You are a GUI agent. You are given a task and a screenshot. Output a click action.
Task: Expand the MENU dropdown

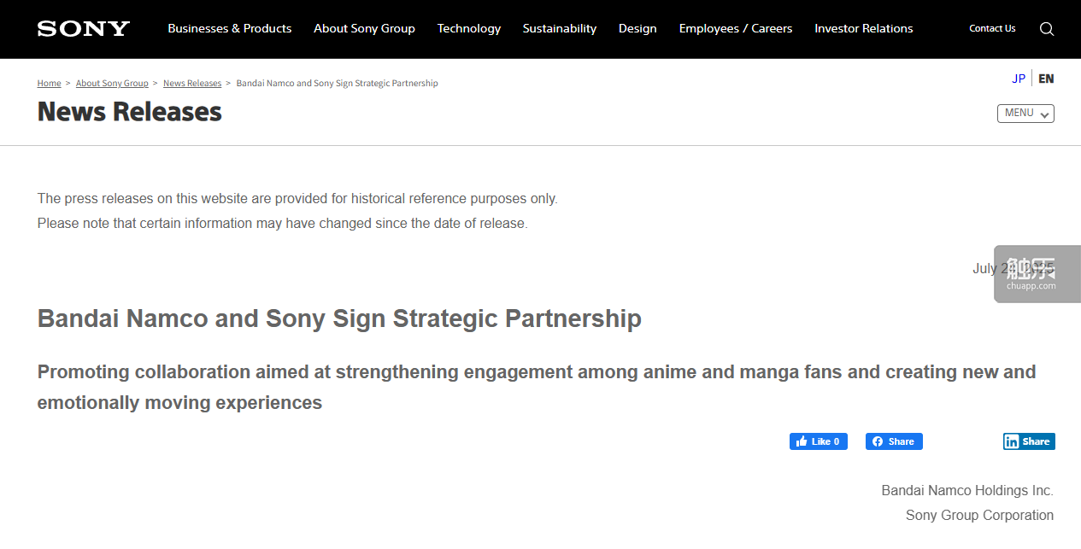click(1025, 114)
